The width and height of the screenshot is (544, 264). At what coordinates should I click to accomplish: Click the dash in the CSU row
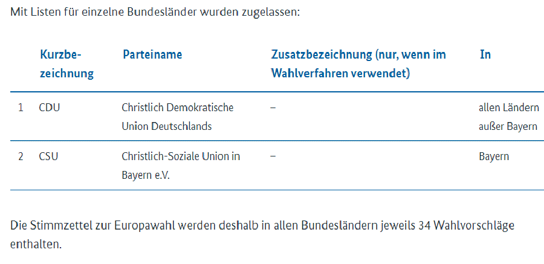click(x=273, y=156)
